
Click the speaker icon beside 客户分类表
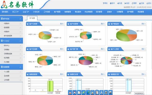(28, 24)
